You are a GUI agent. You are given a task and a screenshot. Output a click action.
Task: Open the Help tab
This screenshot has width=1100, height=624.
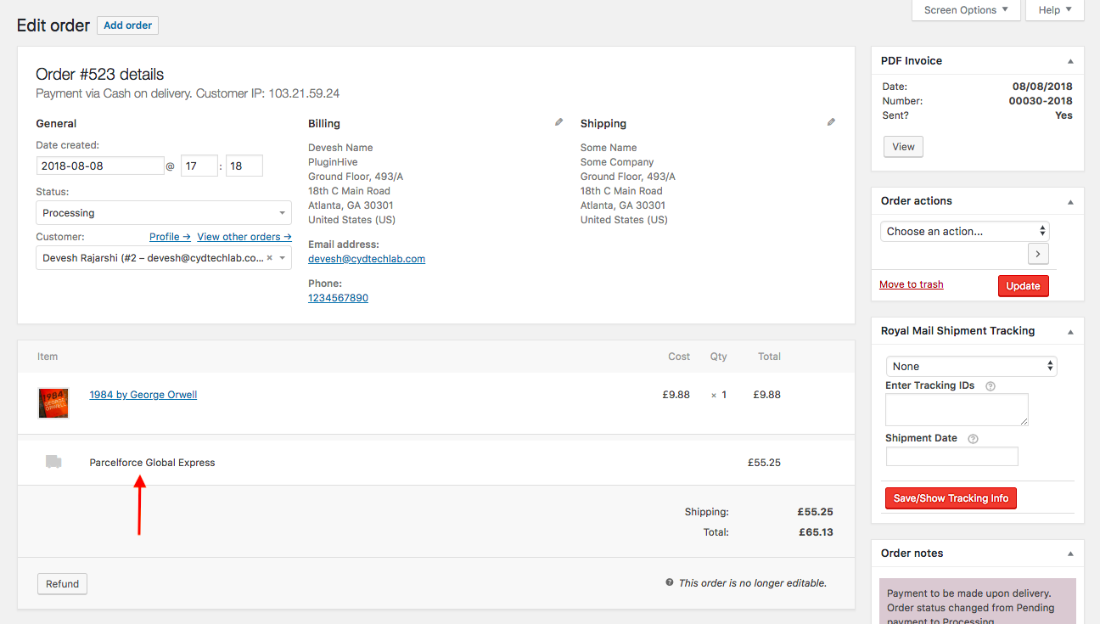coord(1055,10)
